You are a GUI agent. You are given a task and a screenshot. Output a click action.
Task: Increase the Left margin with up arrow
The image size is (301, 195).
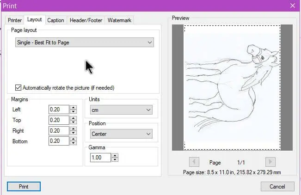74,107
